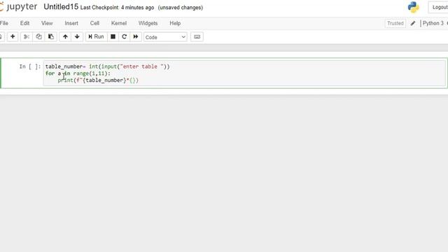The width and height of the screenshot is (448, 252).
Task: Open the cell type Code dropdown
Action: (165, 37)
